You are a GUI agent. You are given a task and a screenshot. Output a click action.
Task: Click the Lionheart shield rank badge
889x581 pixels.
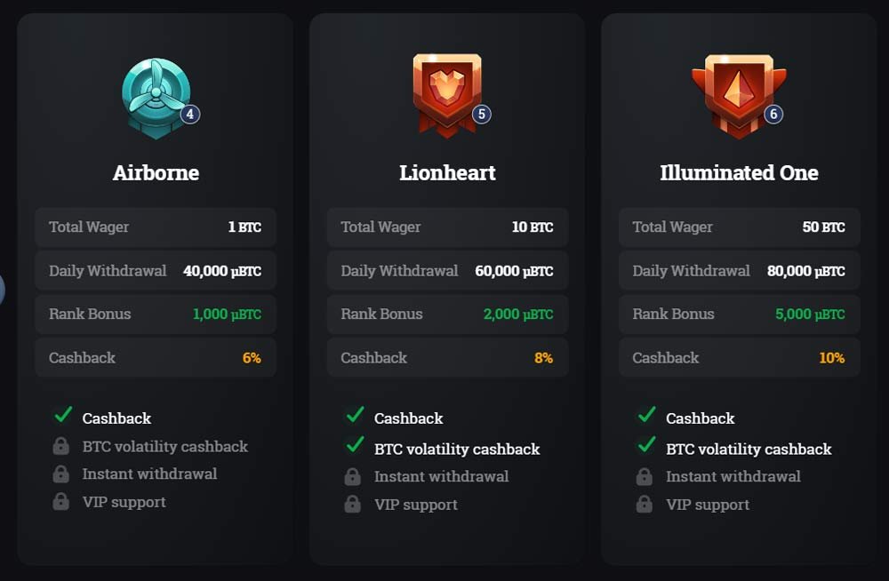(447, 95)
